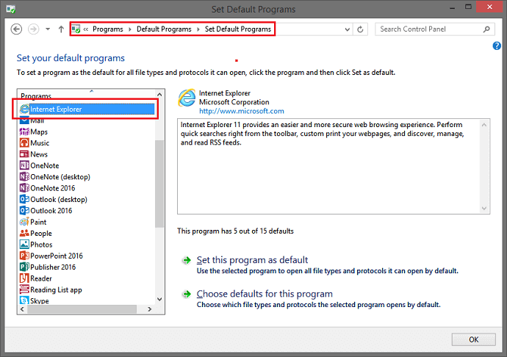This screenshot has height=357, width=507.
Task: Click the programs list horizontal scrollbar thumb
Action: tap(82, 309)
